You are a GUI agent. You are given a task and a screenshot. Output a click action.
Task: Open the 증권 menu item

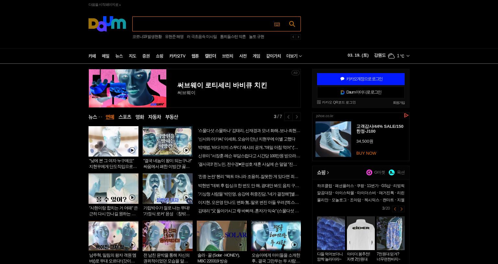[146, 56]
